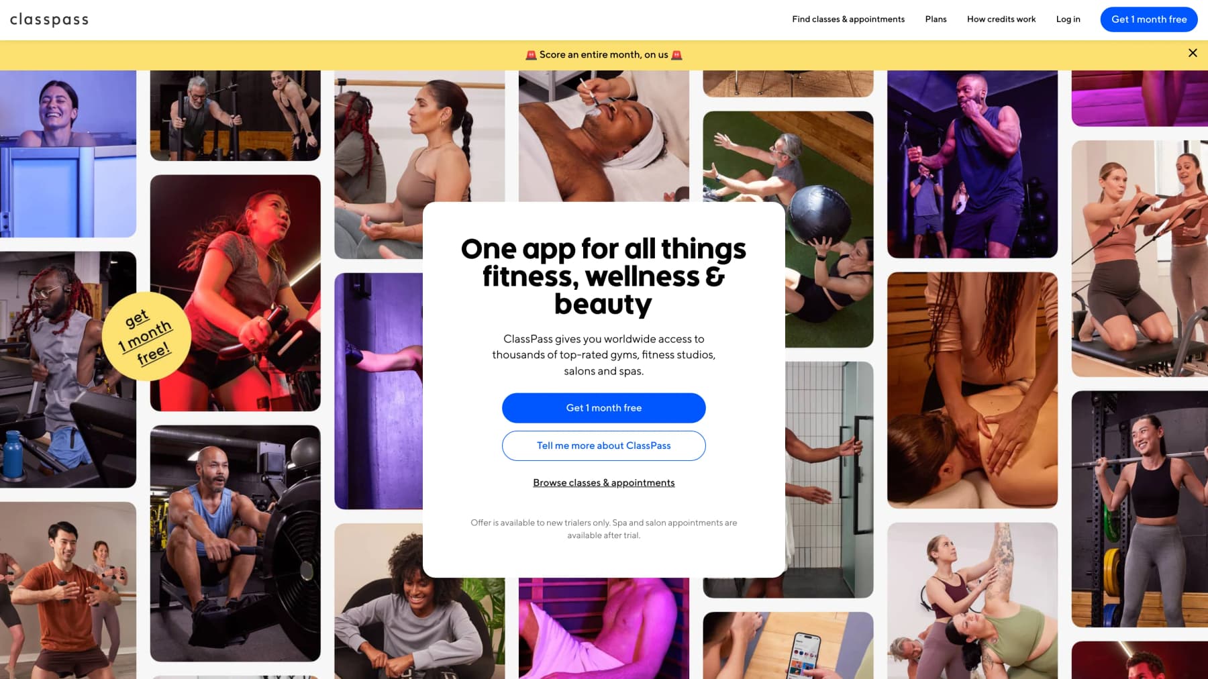
Task: Click the yellow 'get 1 month free!' badge
Action: pyautogui.click(x=146, y=336)
